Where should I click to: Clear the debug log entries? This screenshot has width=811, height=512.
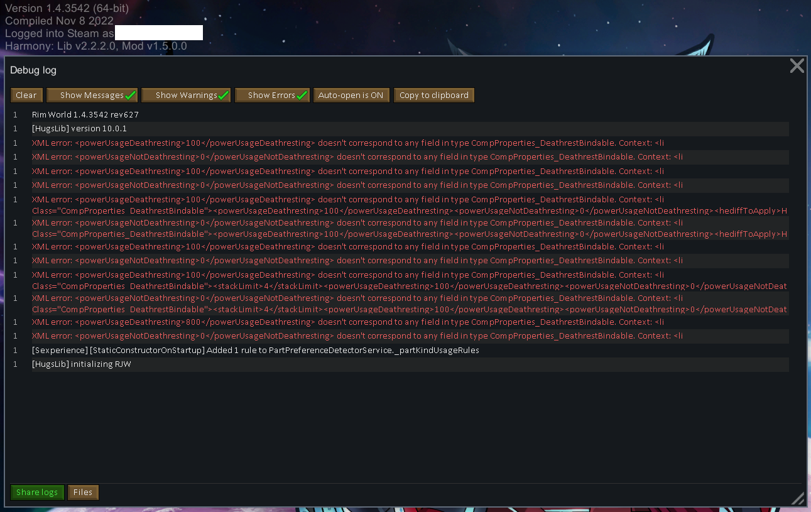pyautogui.click(x=26, y=95)
